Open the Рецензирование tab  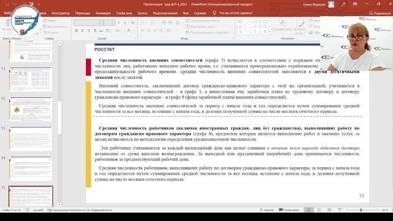click(165, 13)
